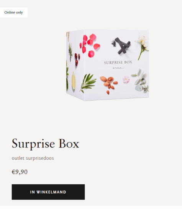
Task: Select the €9,90 price text
Action: click(x=20, y=172)
